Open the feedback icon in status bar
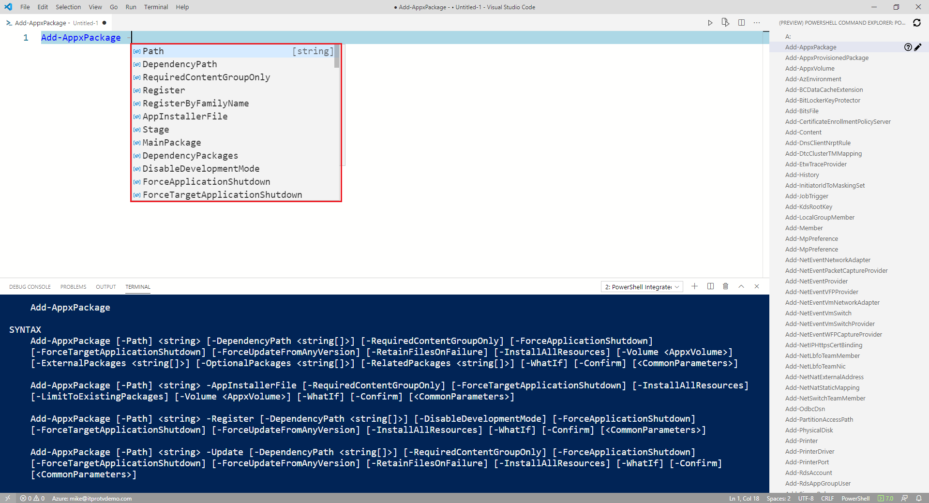The height and width of the screenshot is (503, 929). [x=904, y=498]
